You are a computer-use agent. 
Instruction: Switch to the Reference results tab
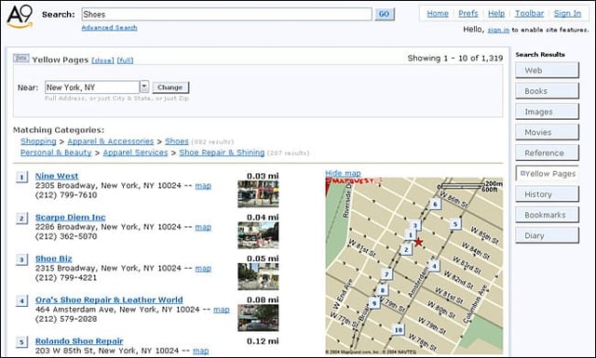(x=547, y=152)
